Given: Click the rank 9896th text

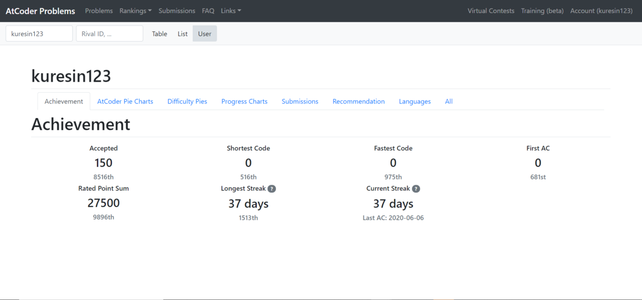Looking at the screenshot, I should click(x=104, y=217).
